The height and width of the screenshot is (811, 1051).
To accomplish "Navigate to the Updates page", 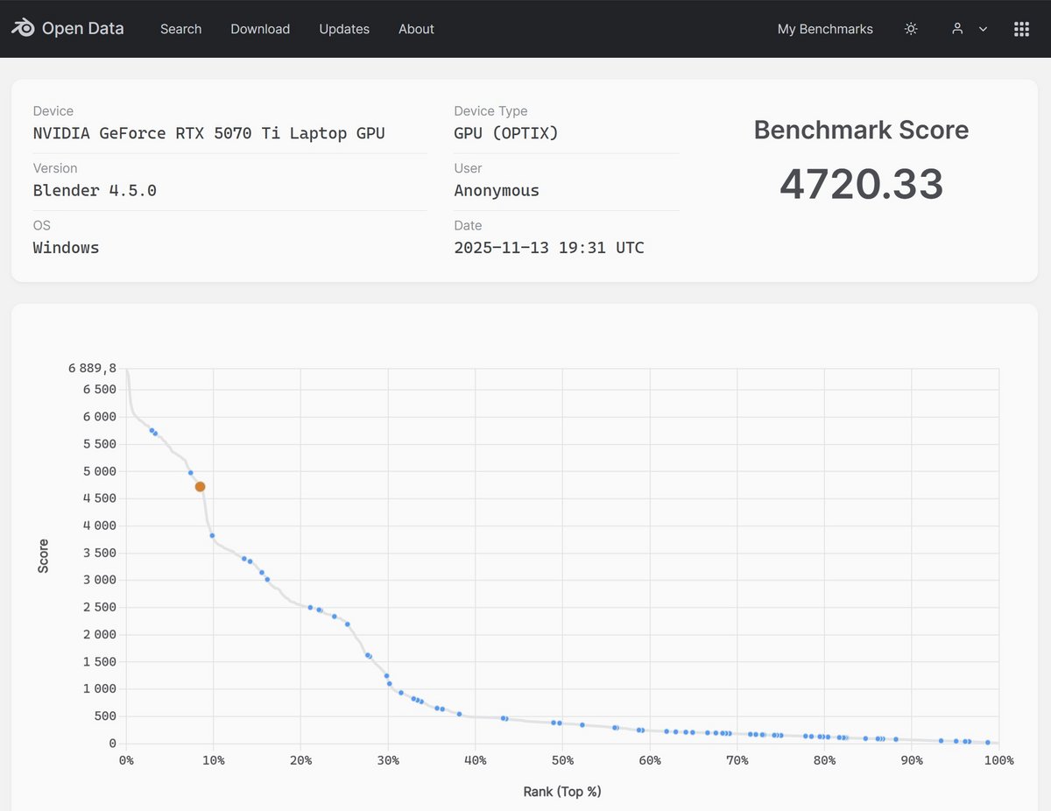I will click(x=344, y=29).
